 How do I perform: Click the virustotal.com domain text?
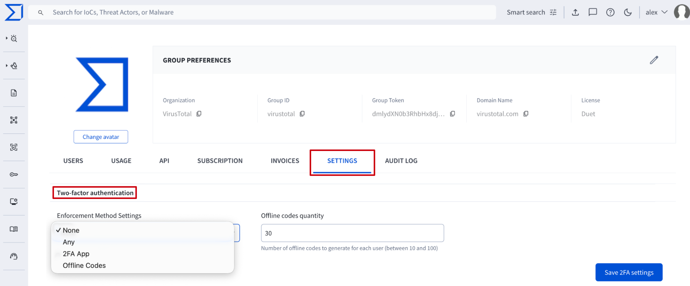click(497, 114)
